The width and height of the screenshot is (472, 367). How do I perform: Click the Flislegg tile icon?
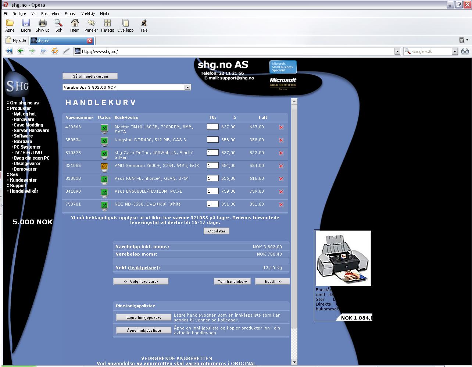[x=107, y=23]
